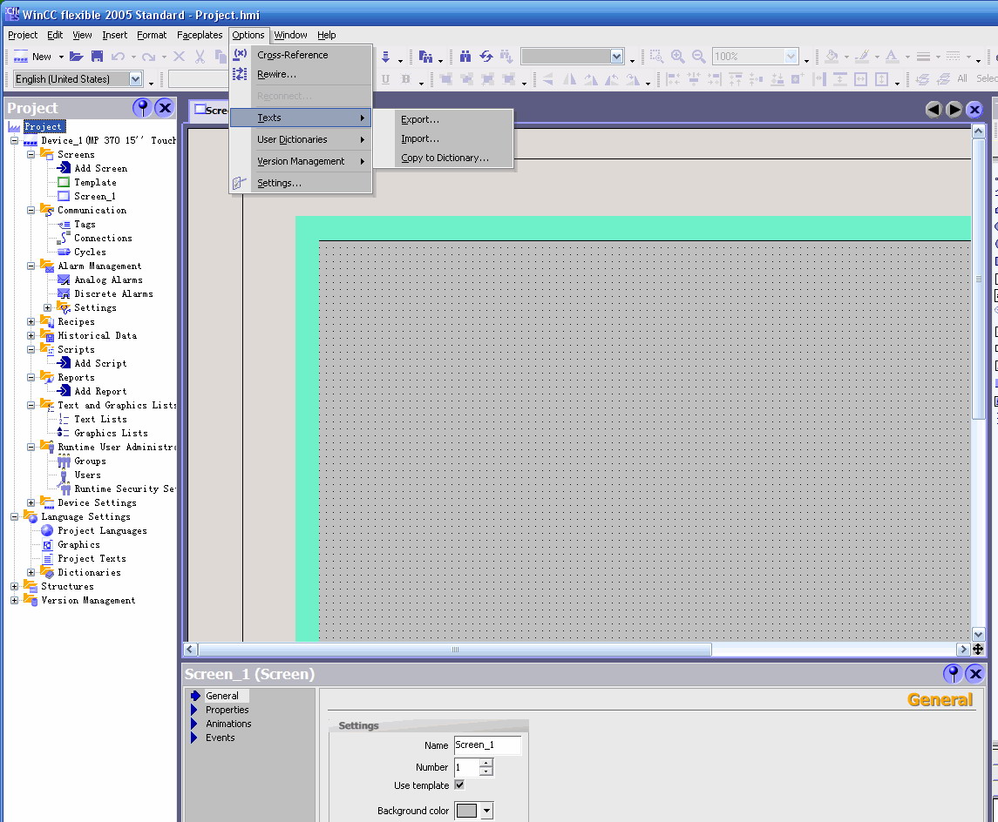The height and width of the screenshot is (822, 998).
Task: Open the Faceplates menu
Action: [x=200, y=35]
